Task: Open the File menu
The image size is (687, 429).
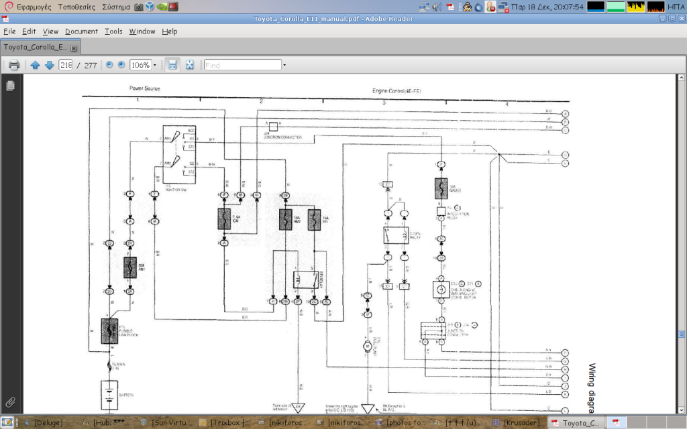Action: pos(9,32)
